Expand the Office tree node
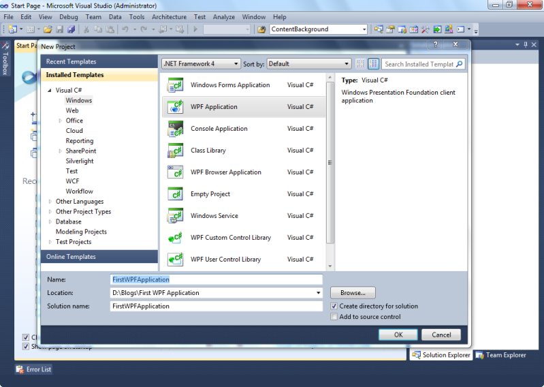The image size is (544, 387). pos(60,121)
